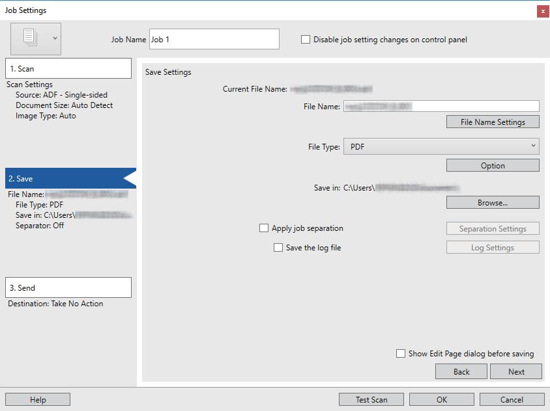
Task: Open the File Type PDF dropdown
Action: pyautogui.click(x=441, y=146)
